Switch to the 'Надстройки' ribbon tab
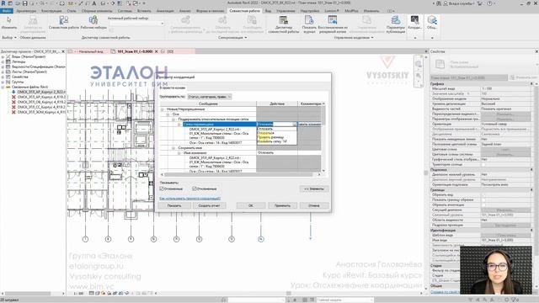This screenshot has height=303, width=539. pos(310,11)
